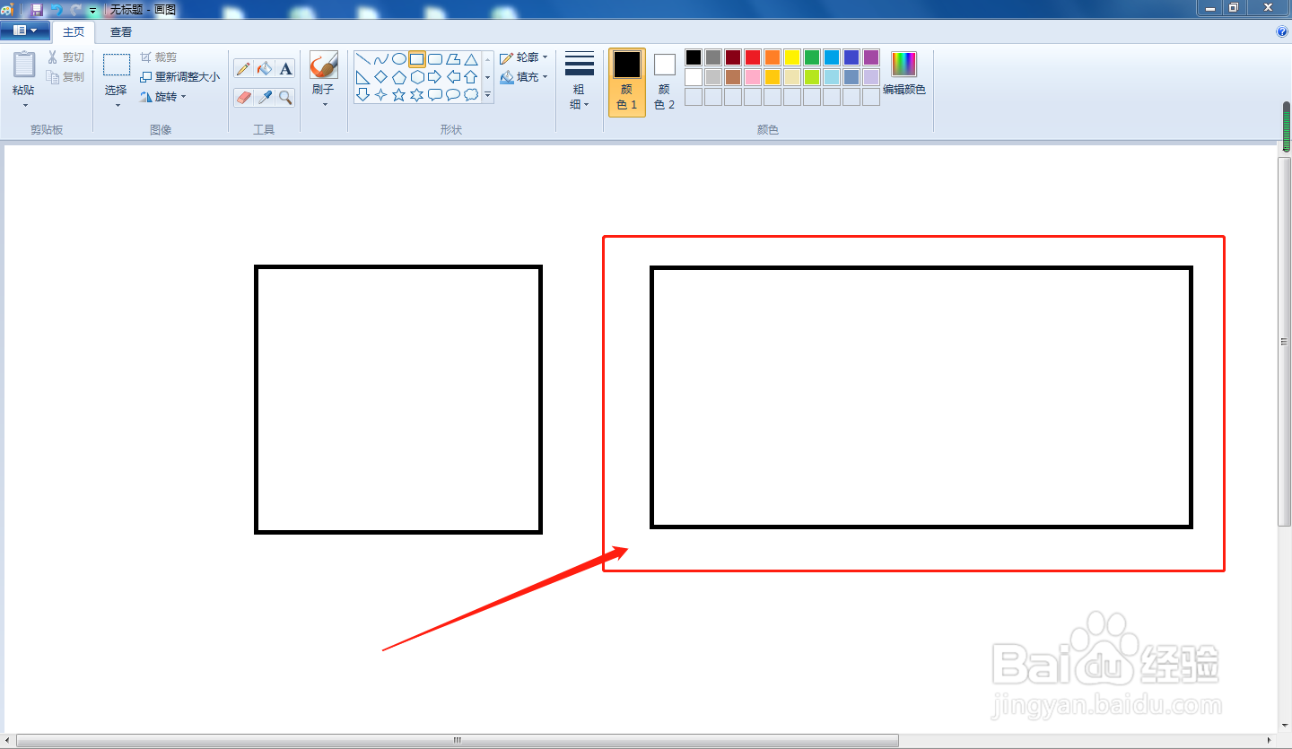This screenshot has height=749, width=1292.
Task: Select the Color picker eyedropper tool
Action: tap(265, 97)
